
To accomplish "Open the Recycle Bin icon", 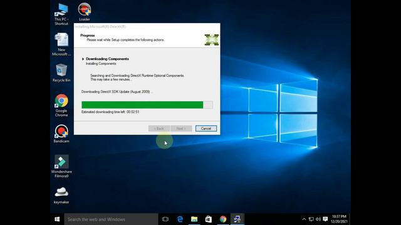I will point(61,72).
